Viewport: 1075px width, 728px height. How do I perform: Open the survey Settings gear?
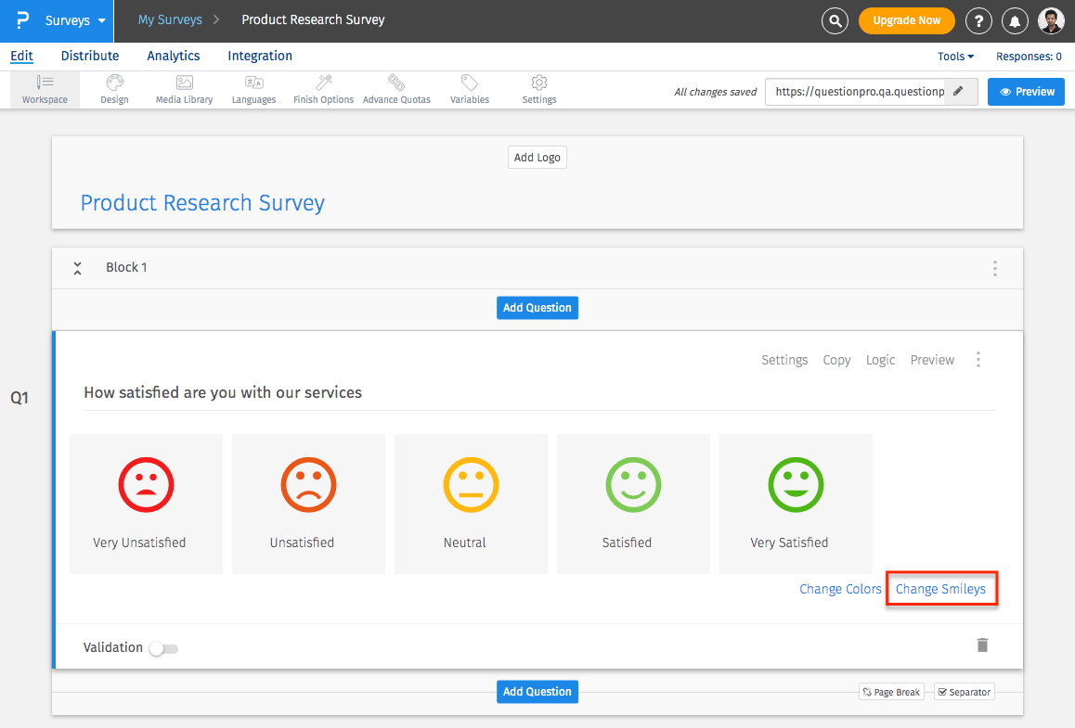coord(538,89)
